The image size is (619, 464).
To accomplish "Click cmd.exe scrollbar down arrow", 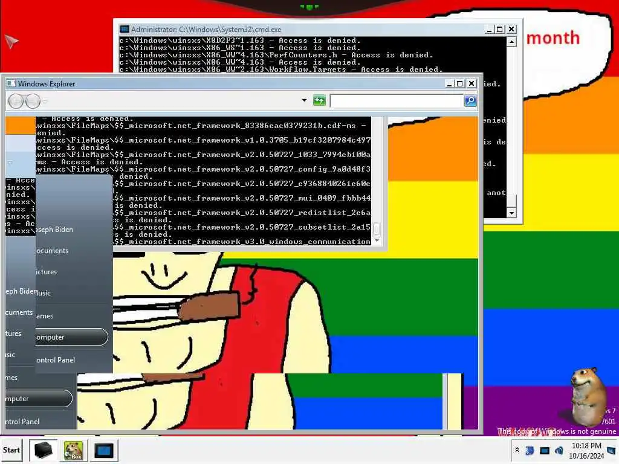I will [x=511, y=213].
